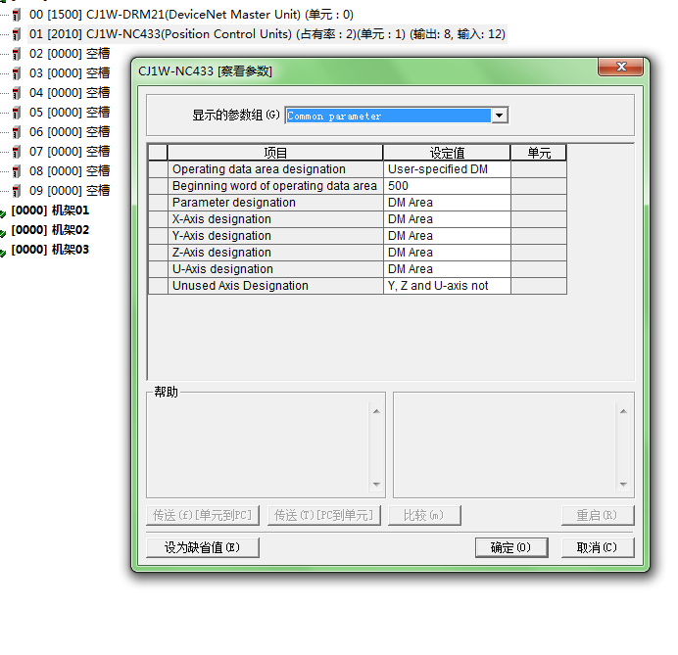Open the Unused Axis Designation value cell
678x655 pixels.
tap(446, 286)
